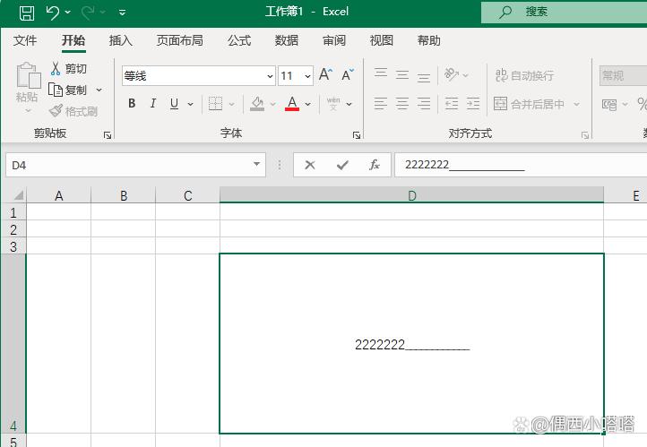Click the 合并后居中 button
This screenshot has height=447, width=647.
[529, 104]
